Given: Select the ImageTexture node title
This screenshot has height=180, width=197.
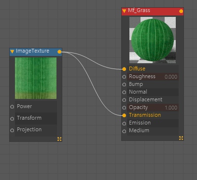Looking at the screenshot, I should [x=32, y=51].
